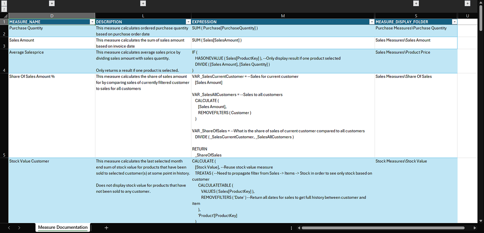The height and width of the screenshot is (233, 484).
Task: Select the CALCULATE Stock Value expression cell
Action: coord(283,190)
